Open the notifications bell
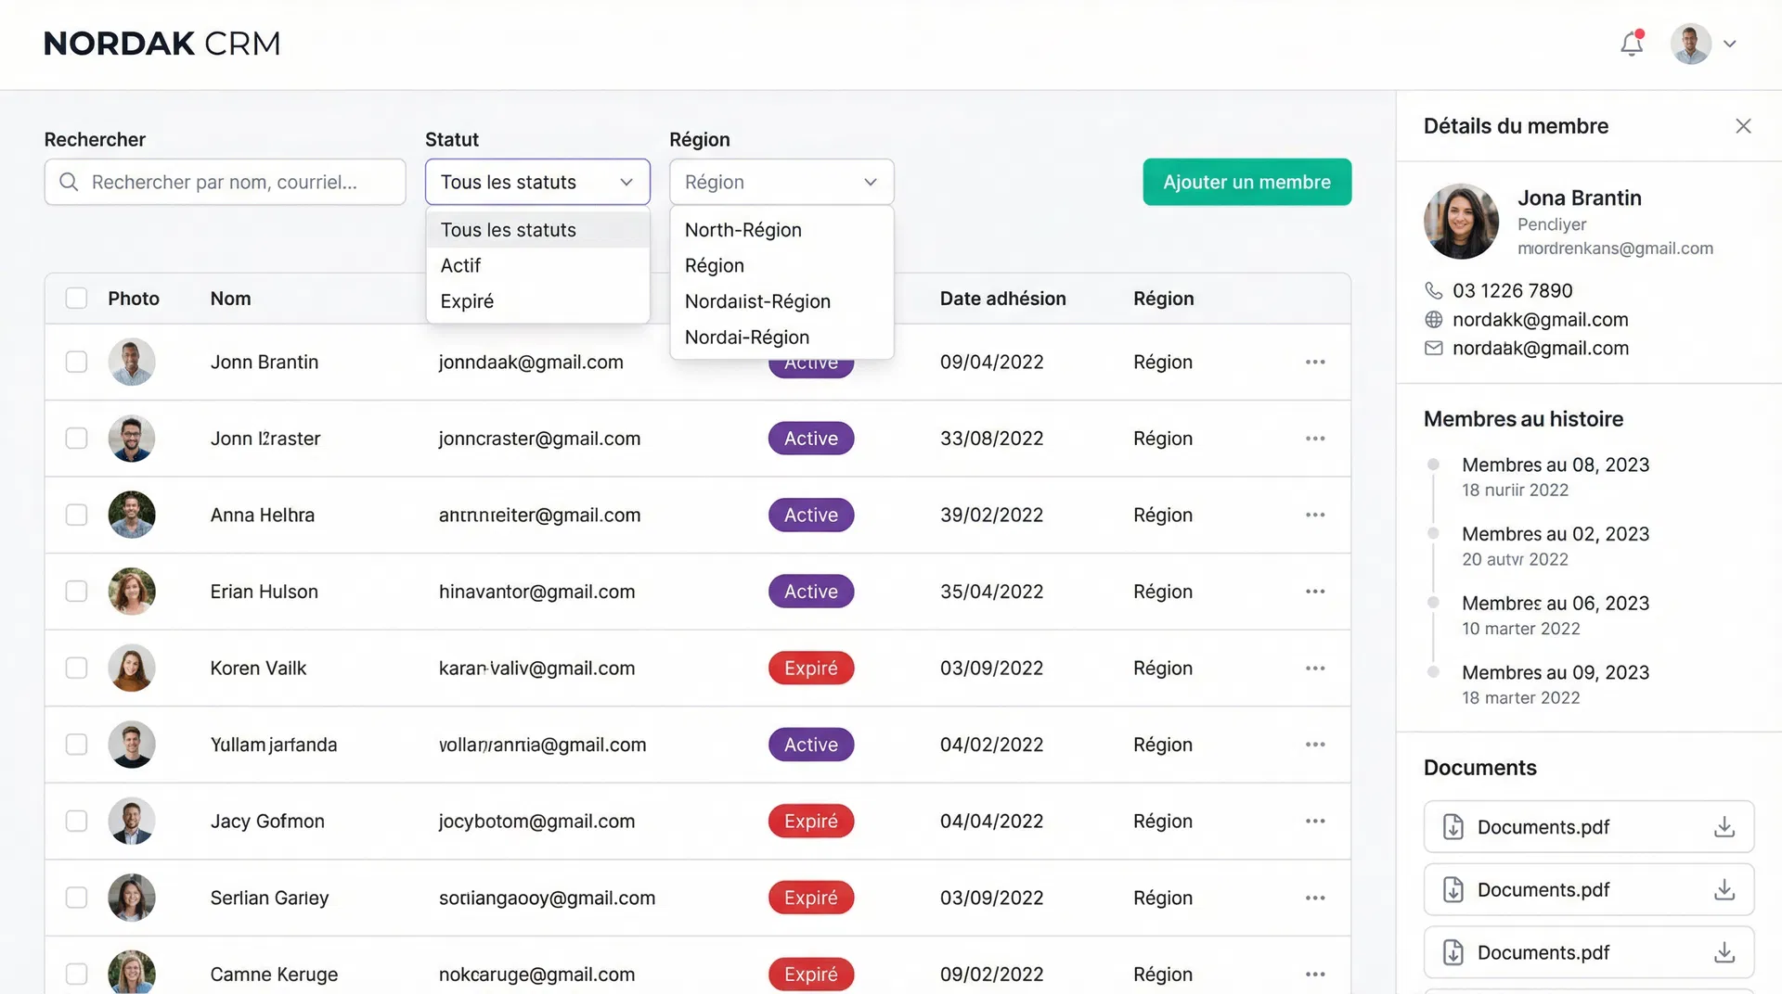Screen dimensions: 1782x994 pyautogui.click(x=1632, y=44)
